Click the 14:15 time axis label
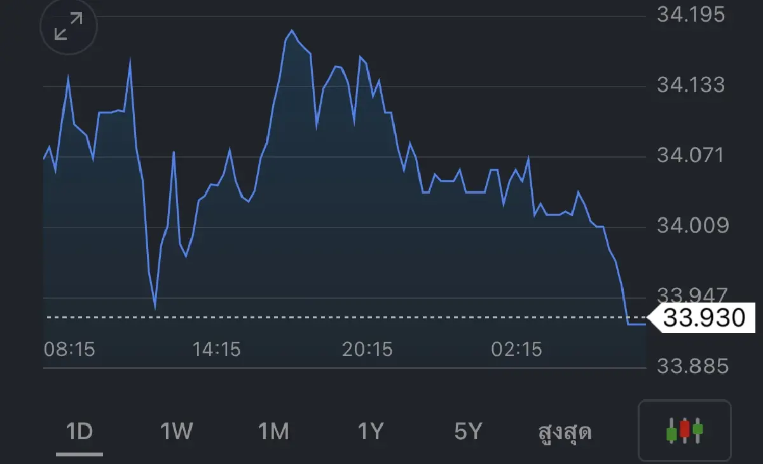The height and width of the screenshot is (464, 763). (217, 349)
